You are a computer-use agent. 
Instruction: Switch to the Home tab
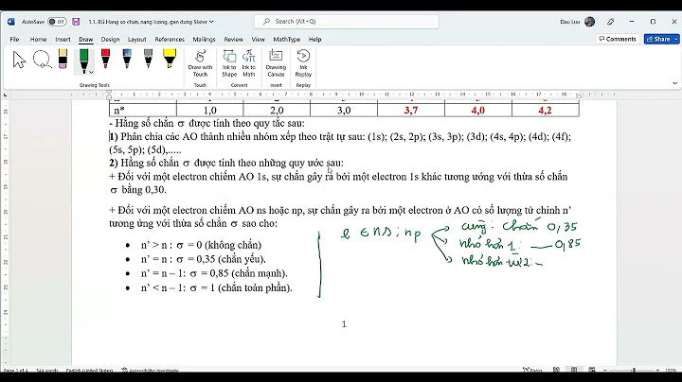pyautogui.click(x=38, y=39)
